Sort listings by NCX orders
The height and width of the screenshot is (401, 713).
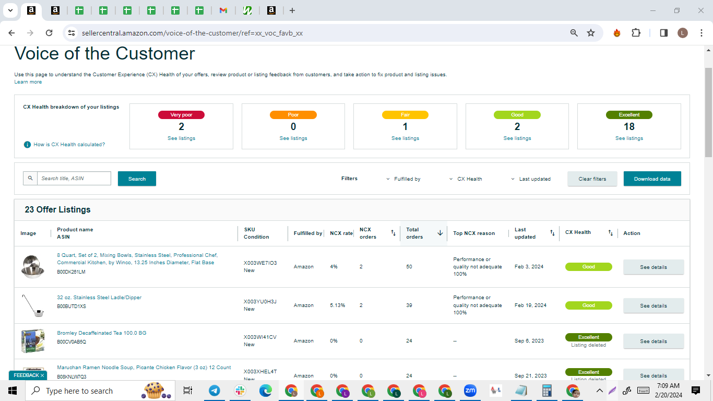(x=393, y=233)
